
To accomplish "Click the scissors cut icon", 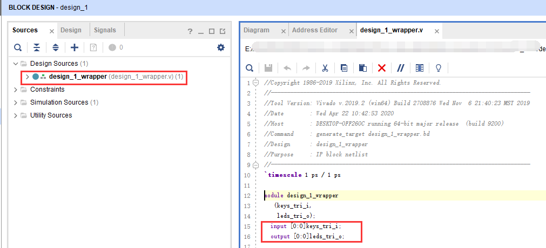I will point(325,68).
